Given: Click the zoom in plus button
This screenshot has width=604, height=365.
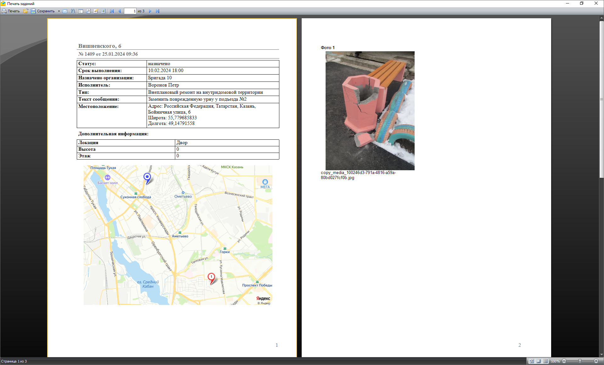Looking at the screenshot, I should (596, 361).
